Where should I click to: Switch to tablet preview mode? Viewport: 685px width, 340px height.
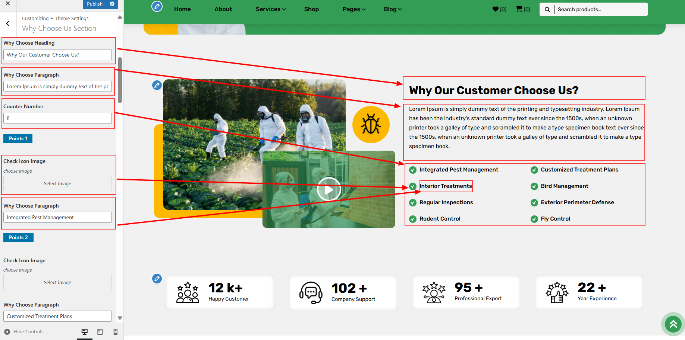click(x=100, y=332)
